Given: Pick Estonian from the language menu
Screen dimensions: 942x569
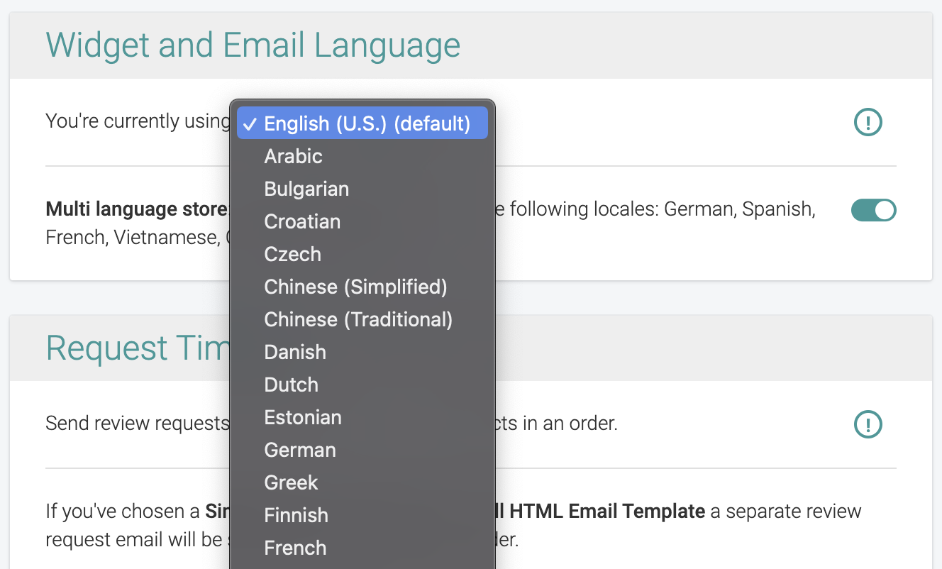Looking at the screenshot, I should click(303, 417).
